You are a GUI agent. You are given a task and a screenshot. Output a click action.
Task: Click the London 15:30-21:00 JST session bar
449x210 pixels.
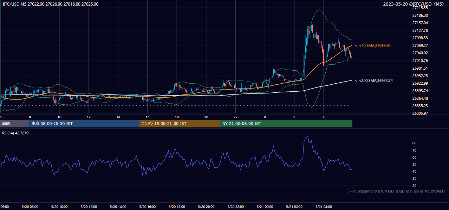(180, 124)
